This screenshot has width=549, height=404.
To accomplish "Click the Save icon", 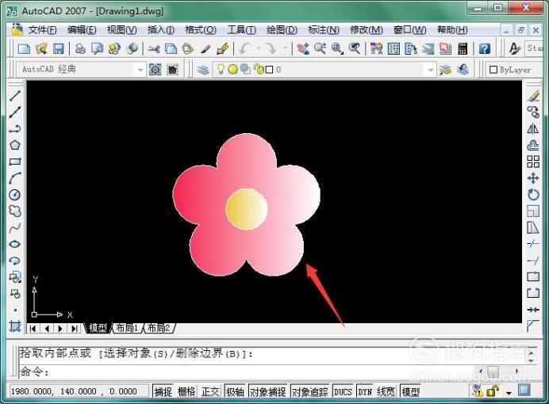I will click(x=59, y=48).
